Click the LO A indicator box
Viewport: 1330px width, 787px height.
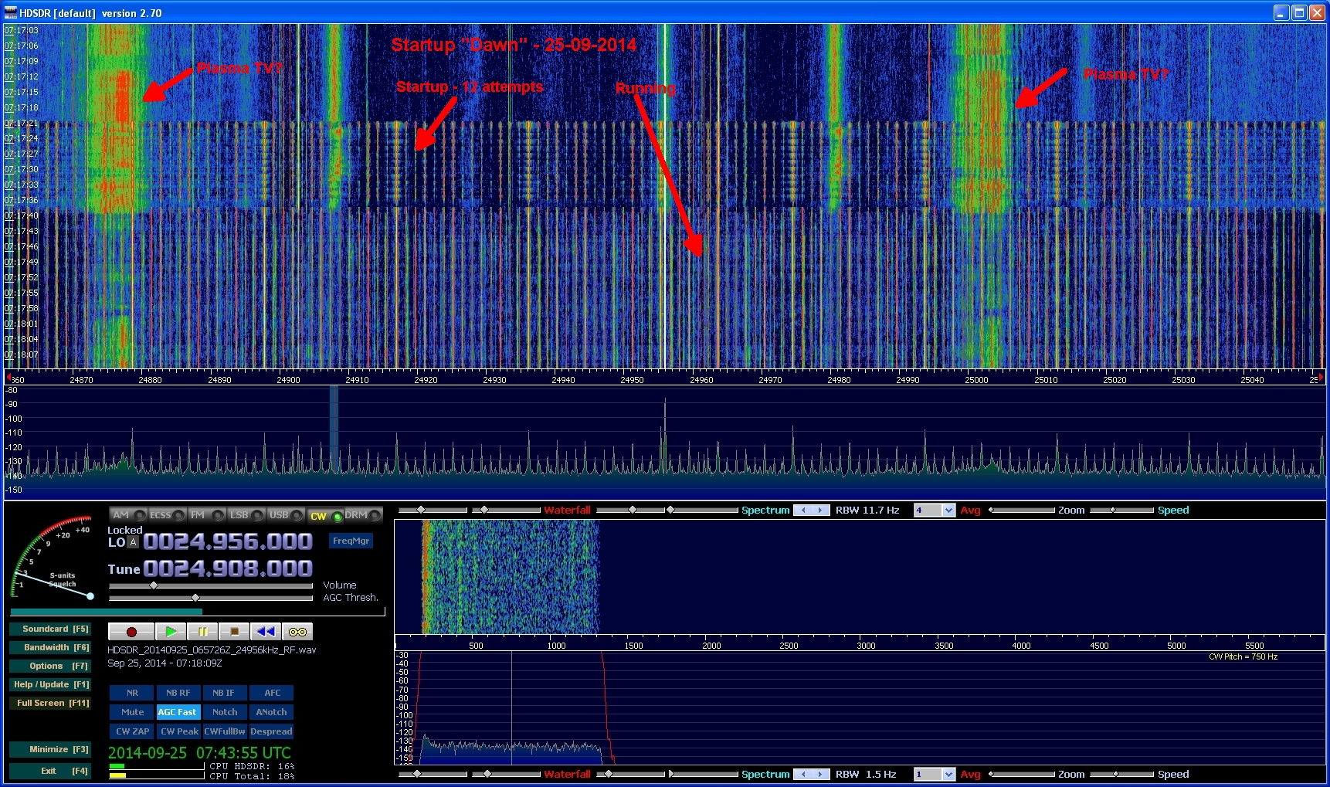(x=134, y=542)
